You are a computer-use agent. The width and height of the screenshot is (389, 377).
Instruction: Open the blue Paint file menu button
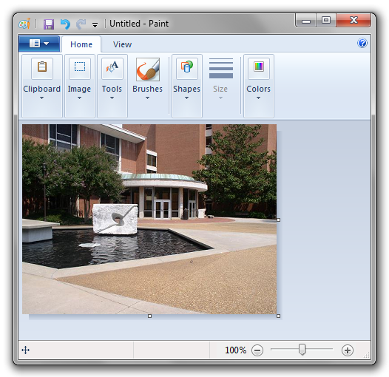click(x=39, y=44)
